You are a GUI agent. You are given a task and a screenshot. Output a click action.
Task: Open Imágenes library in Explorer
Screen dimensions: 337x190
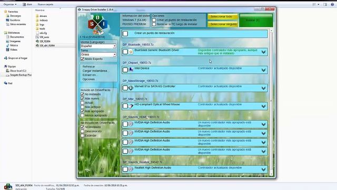(13, 41)
